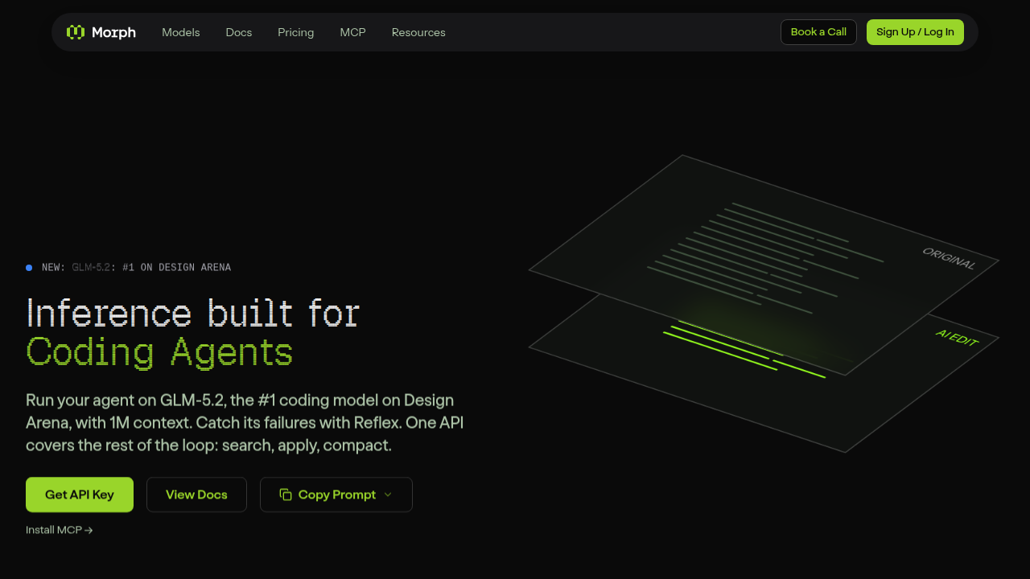Open the Pricing page
This screenshot has width=1030, height=579.
coord(296,32)
